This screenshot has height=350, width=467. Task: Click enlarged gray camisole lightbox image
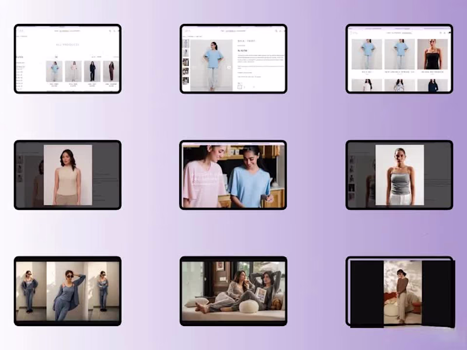tap(400, 175)
